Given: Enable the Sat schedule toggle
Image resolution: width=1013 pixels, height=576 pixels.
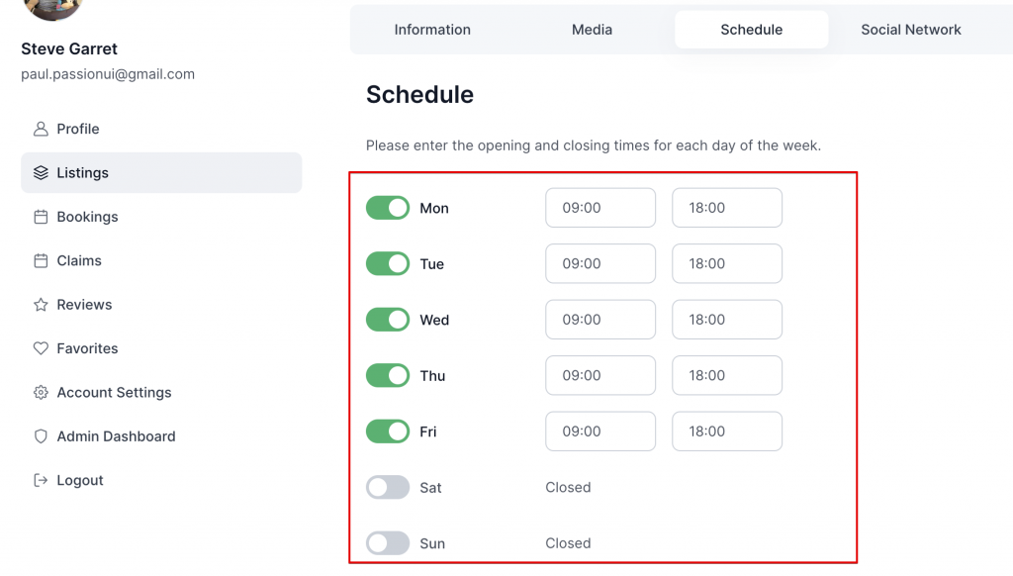Looking at the screenshot, I should pyautogui.click(x=388, y=488).
